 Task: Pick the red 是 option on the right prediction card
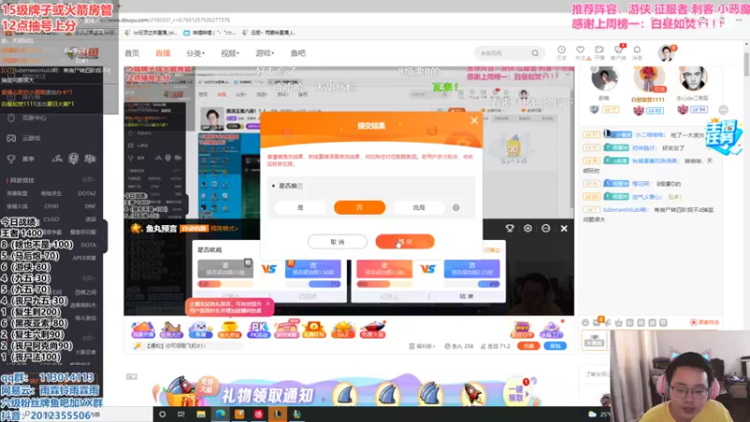point(384,269)
